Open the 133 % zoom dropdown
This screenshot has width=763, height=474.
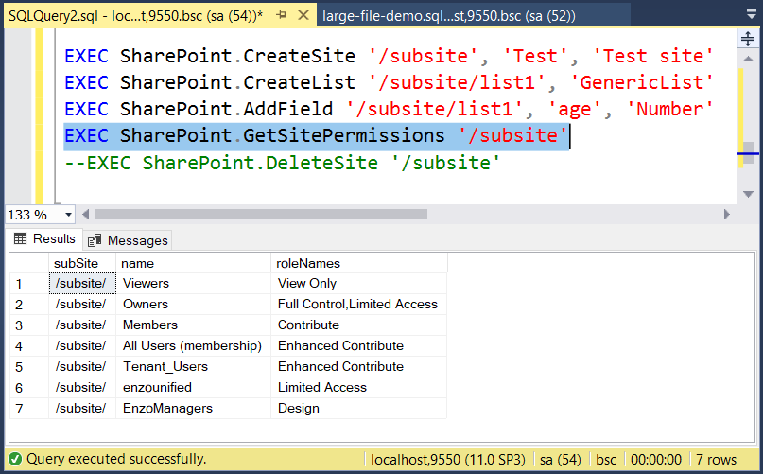tap(69, 215)
